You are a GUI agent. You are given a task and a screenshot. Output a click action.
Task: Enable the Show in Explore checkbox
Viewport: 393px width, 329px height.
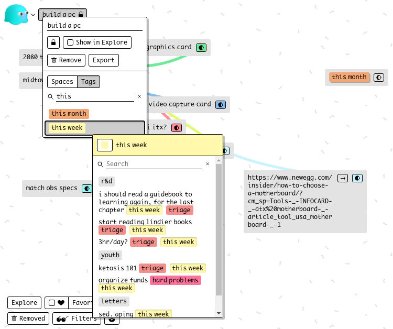[x=70, y=42]
